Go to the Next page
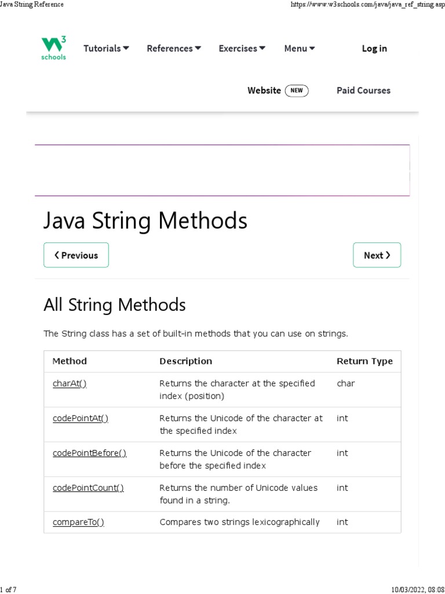Image resolution: width=445 pixels, height=594 pixels. (x=377, y=255)
